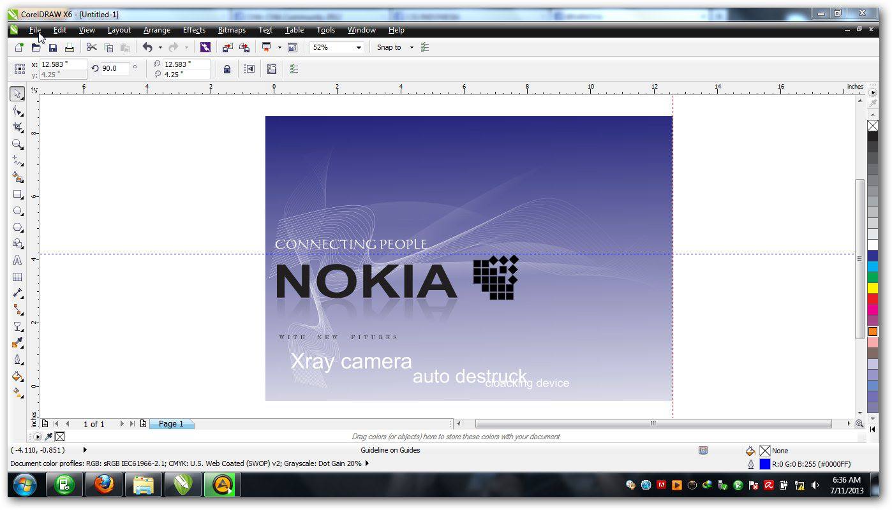
Task: Click the Export icon in the toolbar
Action: pyautogui.click(x=244, y=47)
